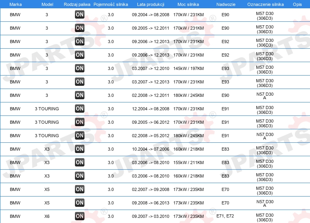Screen dimensions: 310x223
Task: Click M57 D30 (306D3) in the 09.2004 row
Action: 265,16
